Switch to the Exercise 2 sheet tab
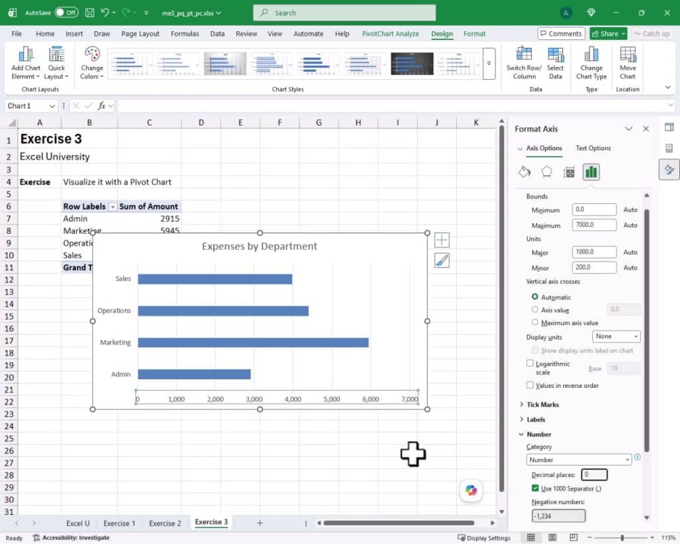Screen dimensions: 680x544 [x=165, y=523]
